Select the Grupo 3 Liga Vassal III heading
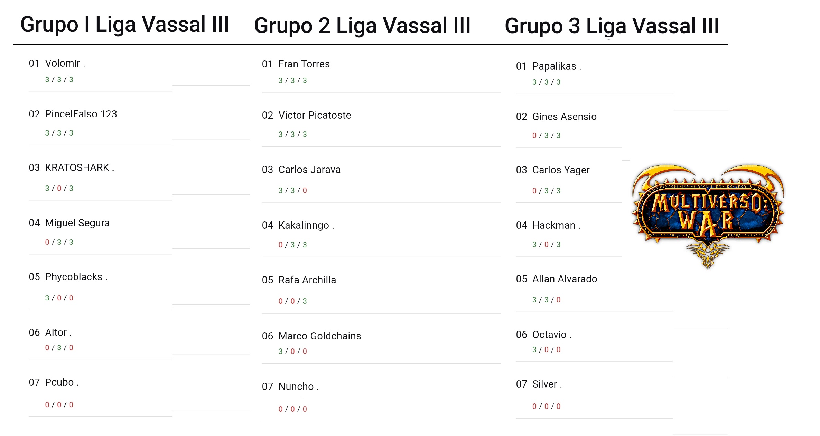Image resolution: width=820 pixels, height=436 pixels. click(612, 26)
